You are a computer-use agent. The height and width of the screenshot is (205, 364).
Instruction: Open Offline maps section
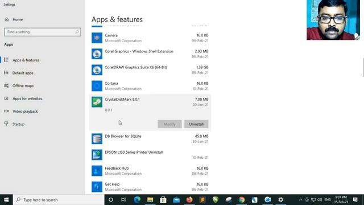click(x=23, y=85)
